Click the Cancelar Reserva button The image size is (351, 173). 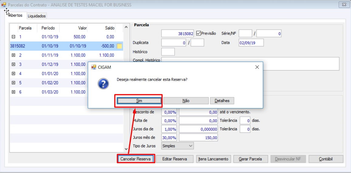[x=135, y=159]
